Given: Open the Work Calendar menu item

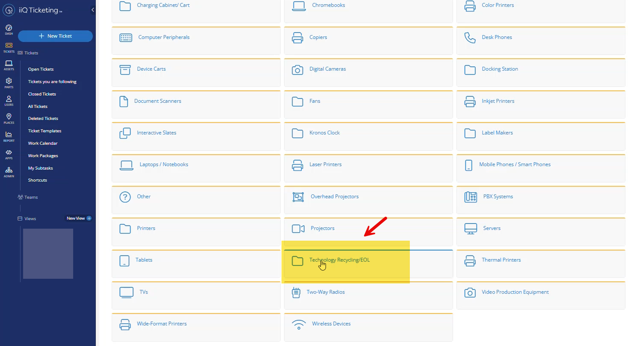Looking at the screenshot, I should [x=42, y=143].
